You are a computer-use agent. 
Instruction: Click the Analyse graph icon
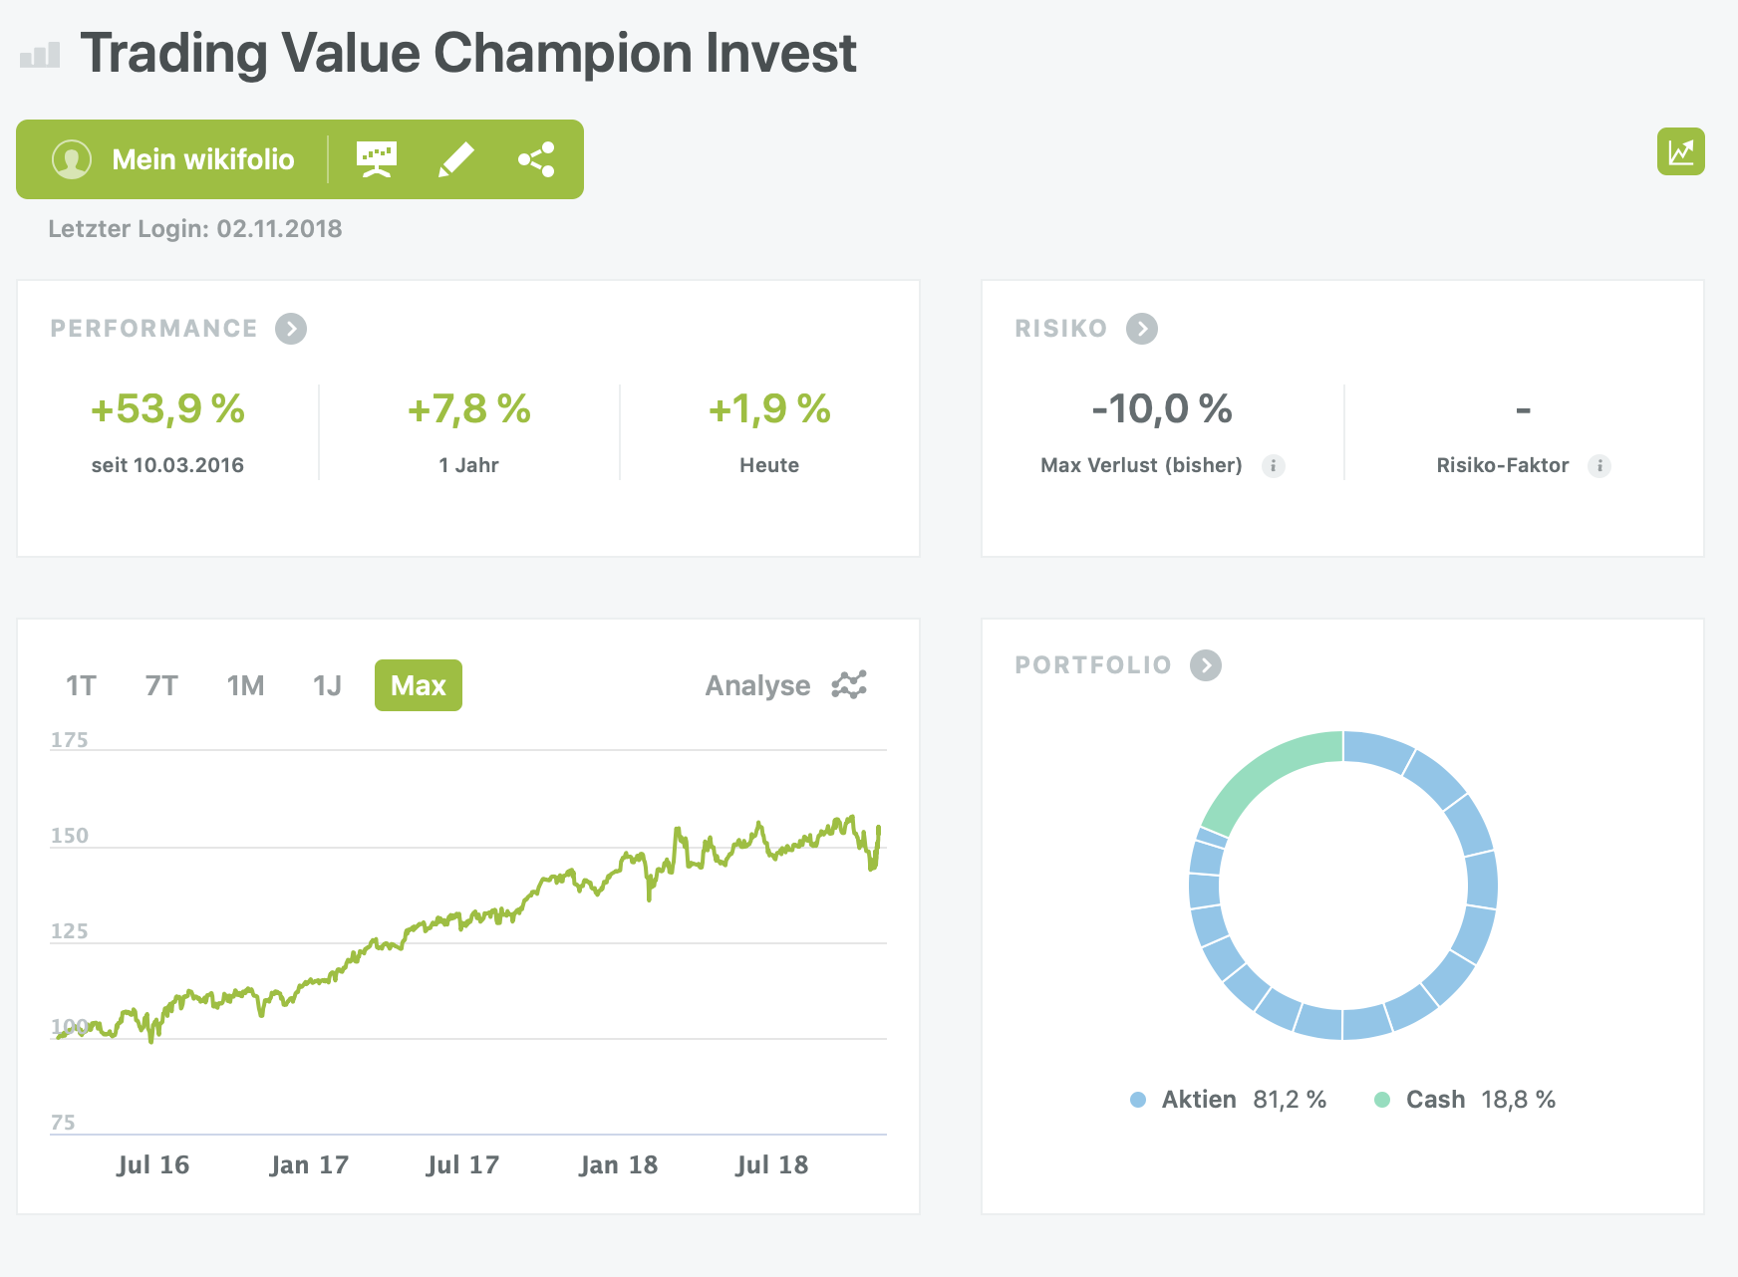pyautogui.click(x=849, y=685)
